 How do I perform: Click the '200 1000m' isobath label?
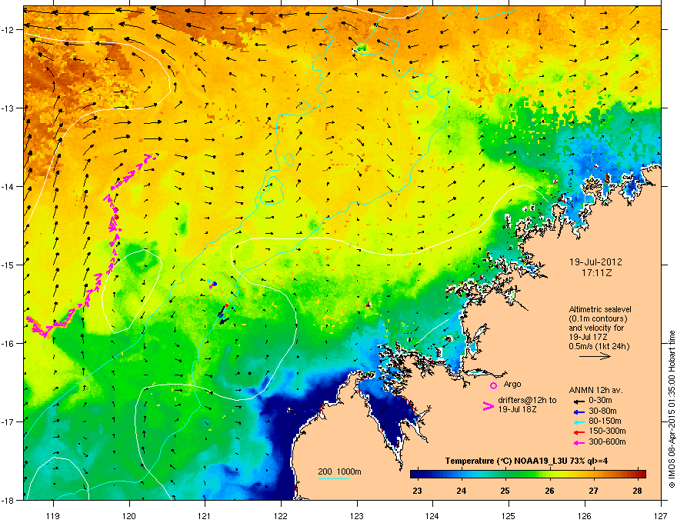pyautogui.click(x=339, y=471)
